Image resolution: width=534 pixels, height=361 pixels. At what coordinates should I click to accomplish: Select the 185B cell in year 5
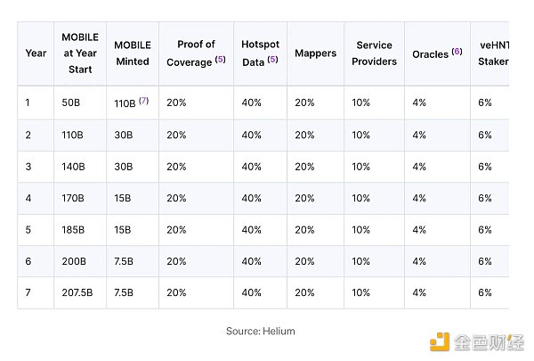[73, 229]
